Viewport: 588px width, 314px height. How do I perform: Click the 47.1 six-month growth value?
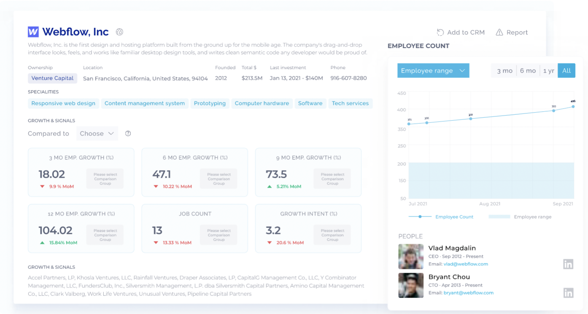pyautogui.click(x=162, y=174)
